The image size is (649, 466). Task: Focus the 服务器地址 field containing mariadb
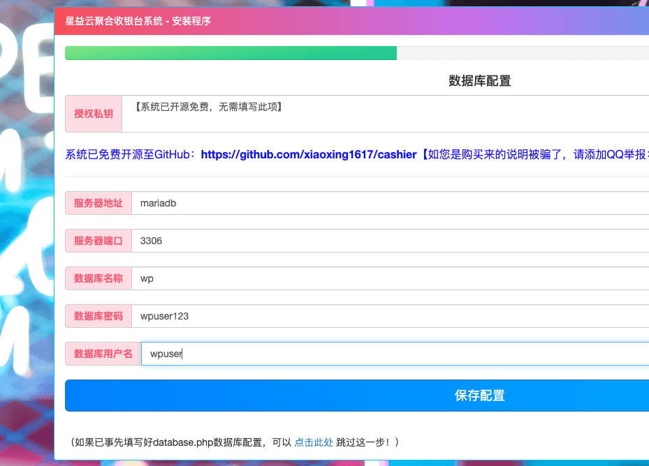point(391,203)
